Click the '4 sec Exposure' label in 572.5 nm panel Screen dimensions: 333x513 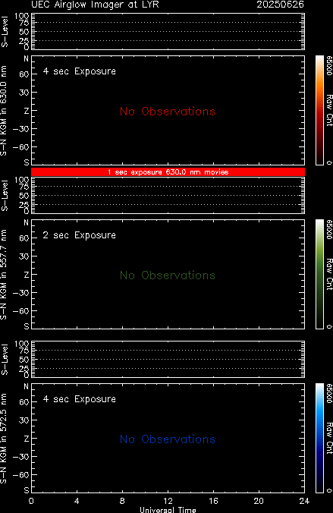(x=80, y=399)
